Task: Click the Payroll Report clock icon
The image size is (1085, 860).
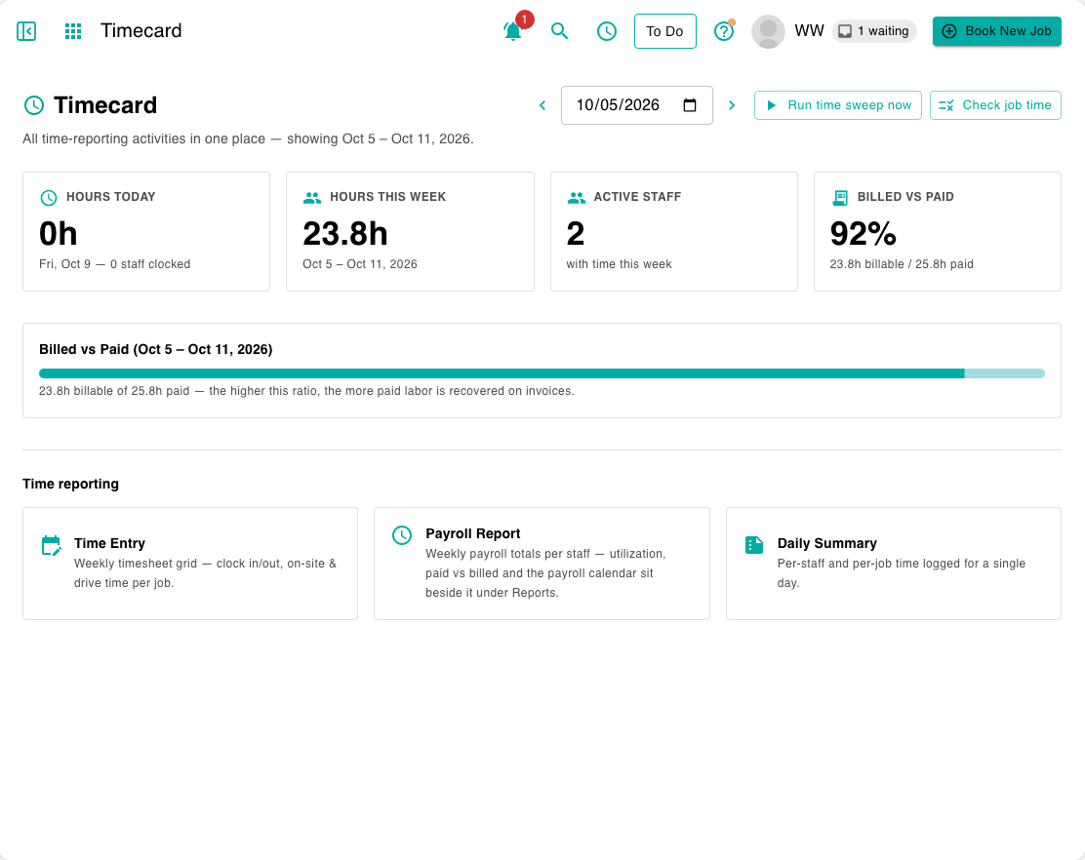Action: 402,535
